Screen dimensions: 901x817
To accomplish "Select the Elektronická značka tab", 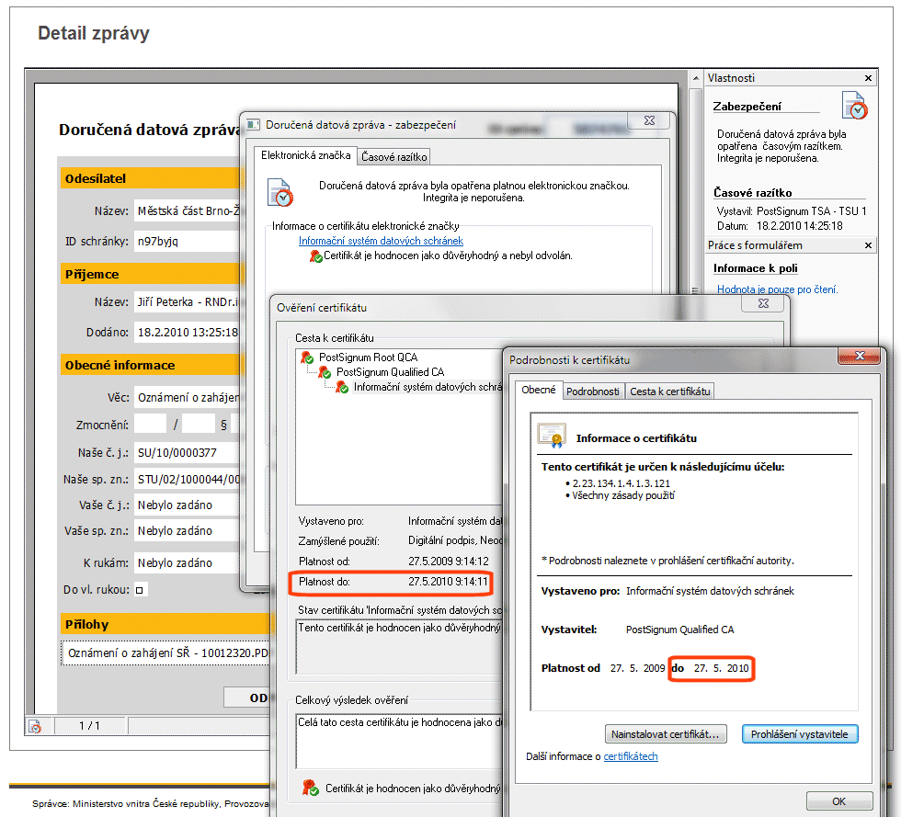I will [305, 155].
